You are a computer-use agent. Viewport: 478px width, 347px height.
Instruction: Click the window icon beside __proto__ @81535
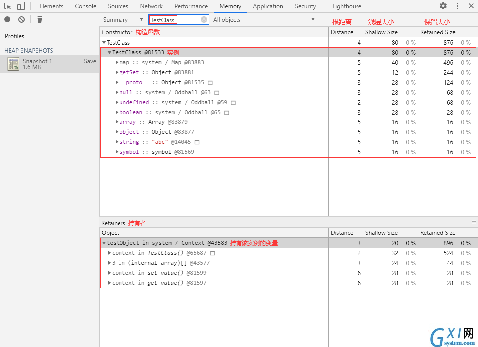pos(210,83)
